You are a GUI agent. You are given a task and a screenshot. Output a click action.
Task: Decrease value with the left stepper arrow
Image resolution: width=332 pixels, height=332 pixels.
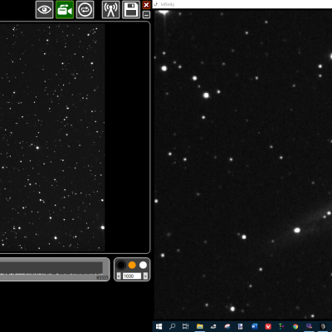coord(119,276)
